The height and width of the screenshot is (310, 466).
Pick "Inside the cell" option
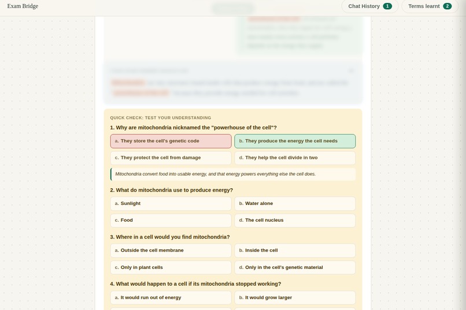[295, 251]
